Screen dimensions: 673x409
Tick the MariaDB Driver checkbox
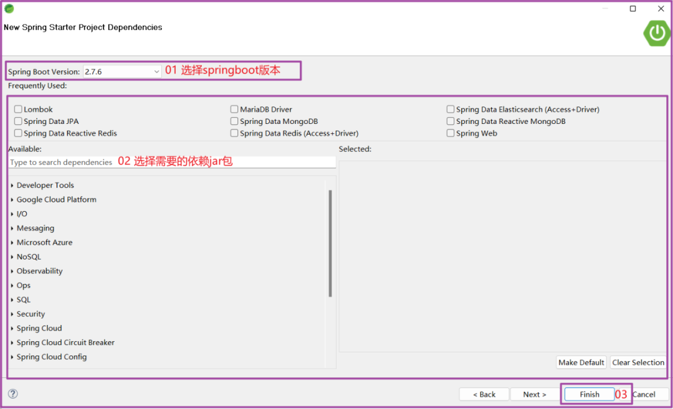(234, 109)
